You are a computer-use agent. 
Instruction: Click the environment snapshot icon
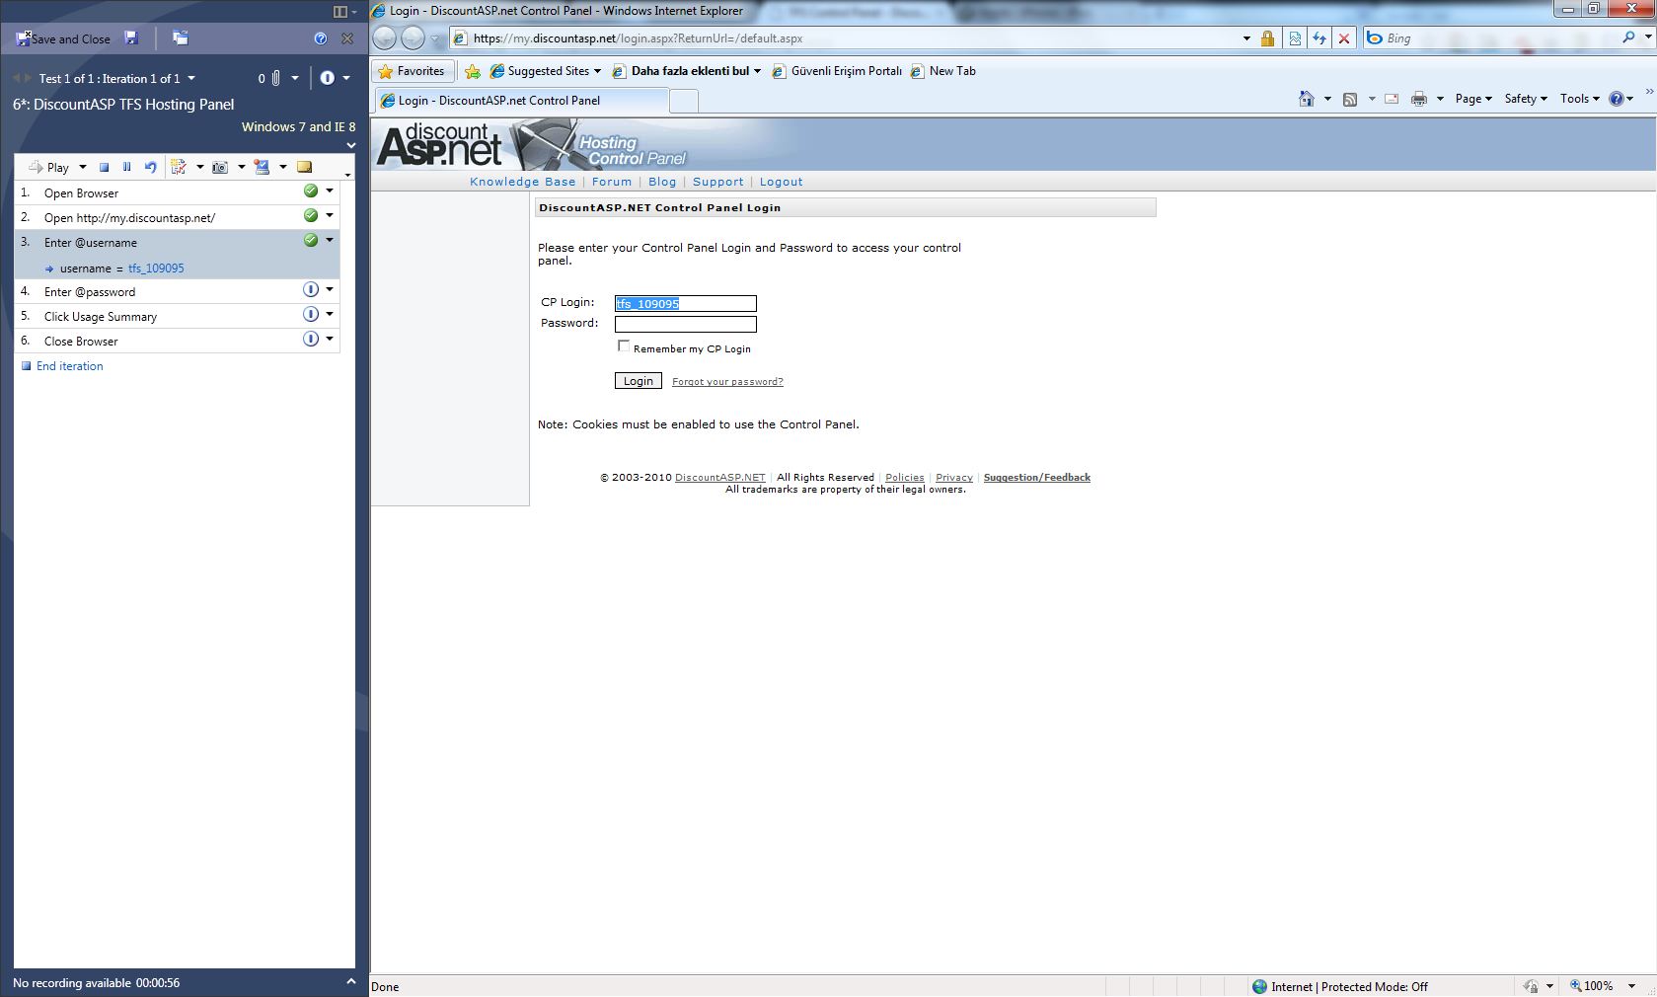tap(262, 167)
